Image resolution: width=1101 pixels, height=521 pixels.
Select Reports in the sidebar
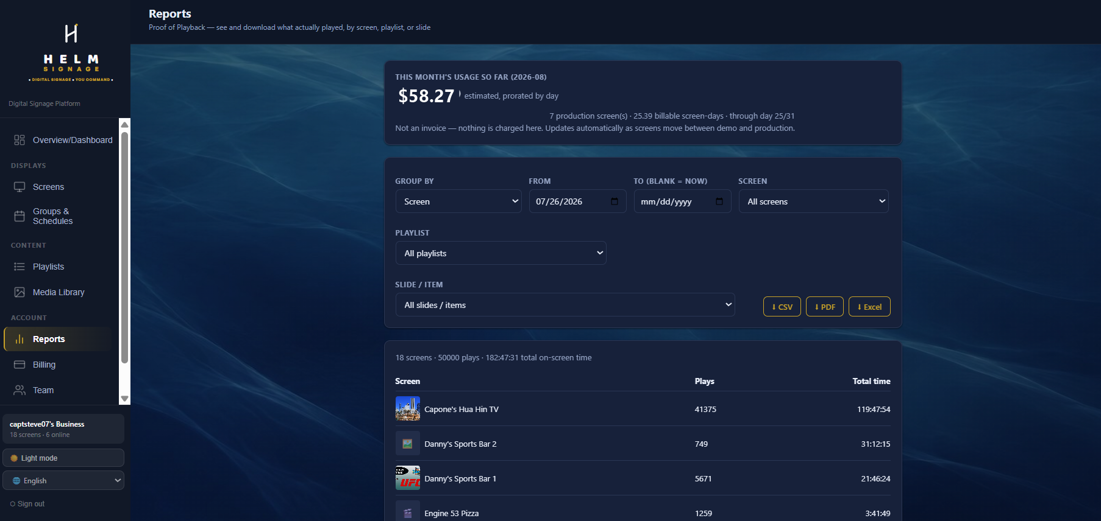[59, 339]
